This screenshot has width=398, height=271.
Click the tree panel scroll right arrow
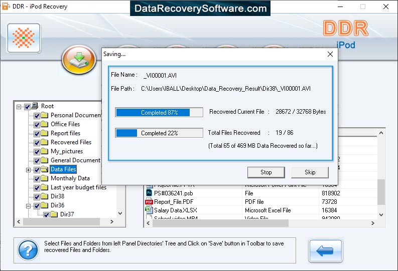coord(112,221)
